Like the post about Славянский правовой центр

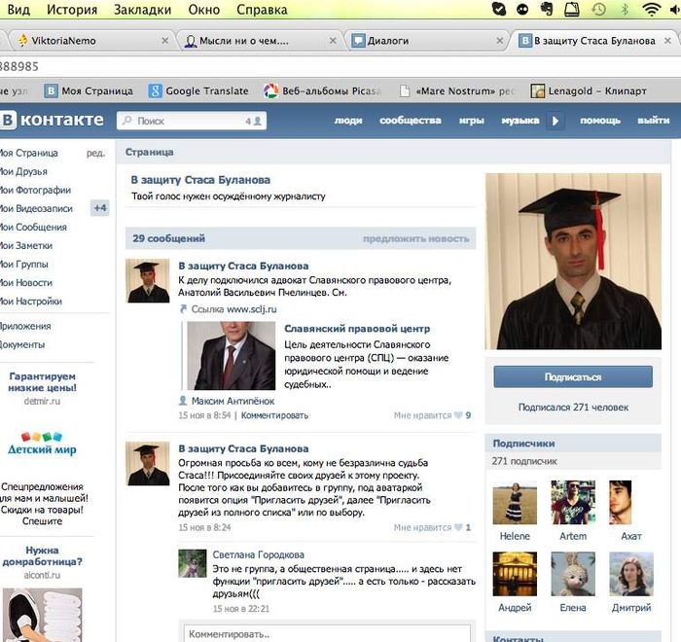coord(461,415)
